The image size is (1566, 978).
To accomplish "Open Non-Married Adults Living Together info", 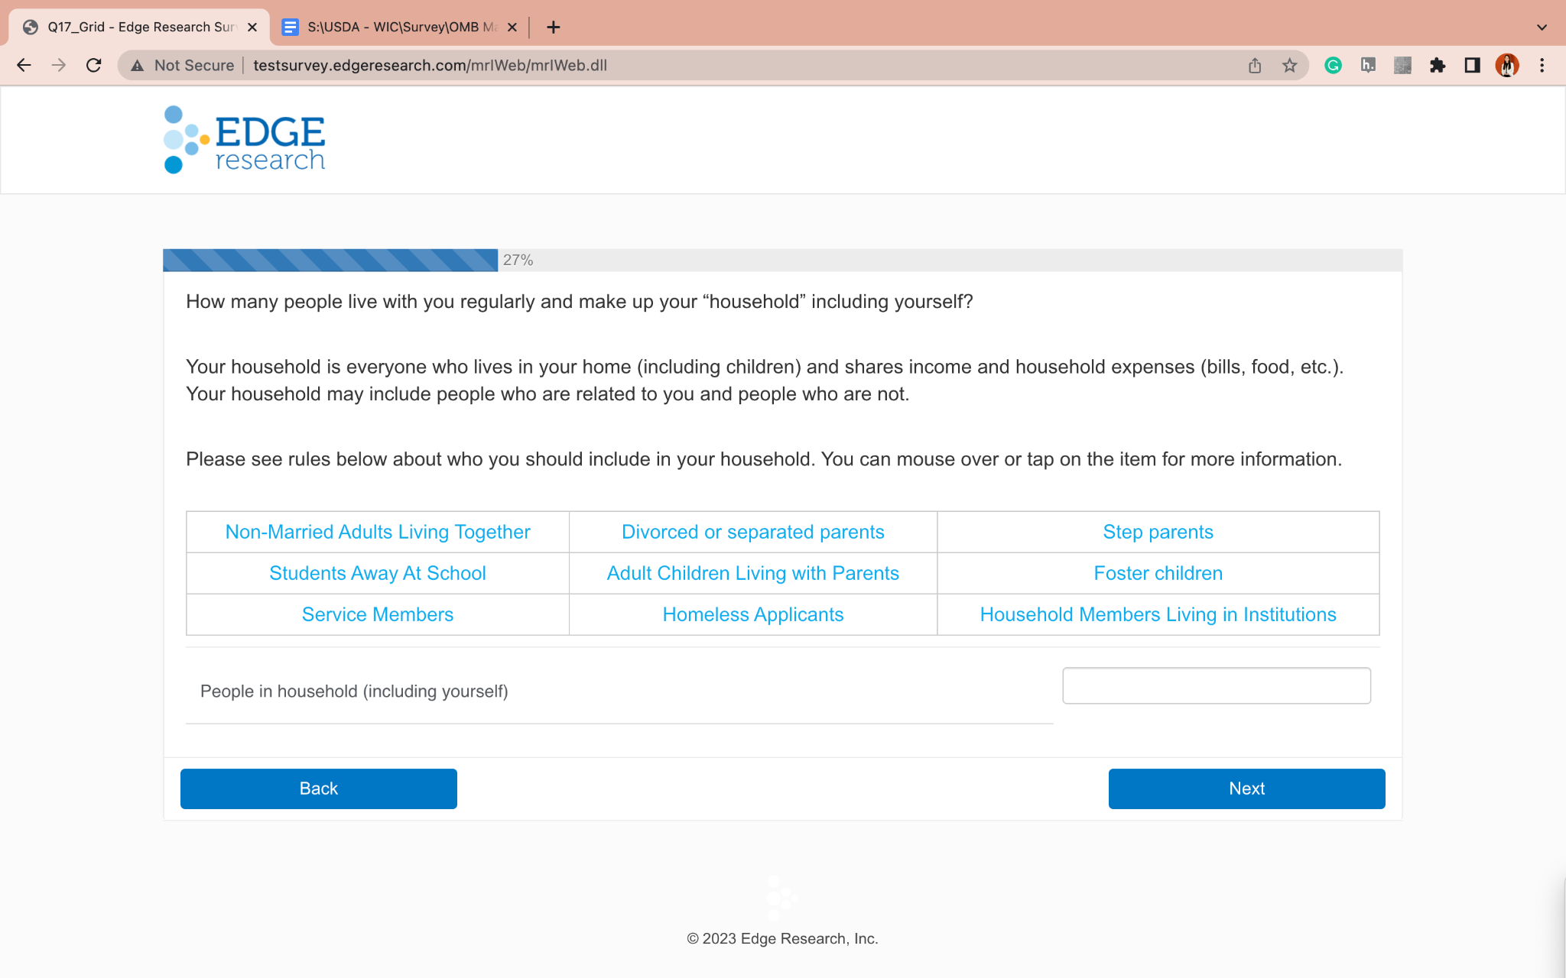I will pos(377,532).
